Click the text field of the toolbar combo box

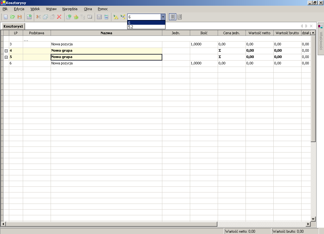(x=144, y=17)
